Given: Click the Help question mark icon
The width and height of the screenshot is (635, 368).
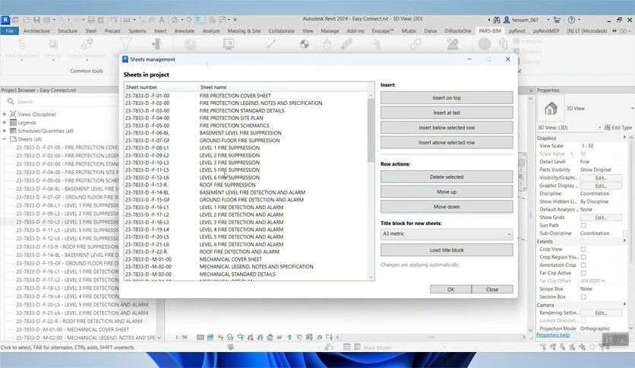Looking at the screenshot, I should [x=571, y=20].
